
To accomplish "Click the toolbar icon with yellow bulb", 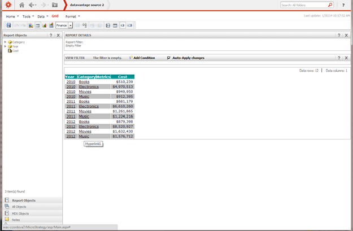I will pyautogui.click(x=84, y=25).
